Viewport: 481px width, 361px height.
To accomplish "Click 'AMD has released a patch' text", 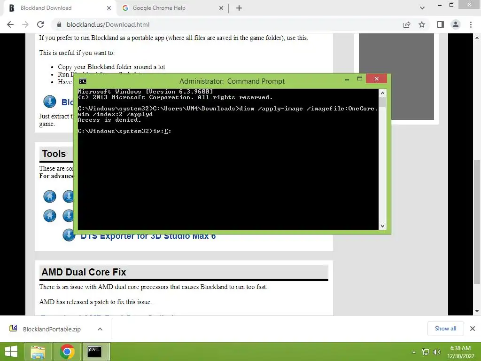I will click(95, 302).
